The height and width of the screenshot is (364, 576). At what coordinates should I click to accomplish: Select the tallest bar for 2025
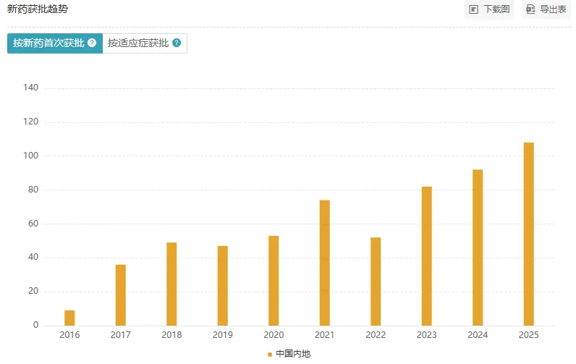pos(529,234)
